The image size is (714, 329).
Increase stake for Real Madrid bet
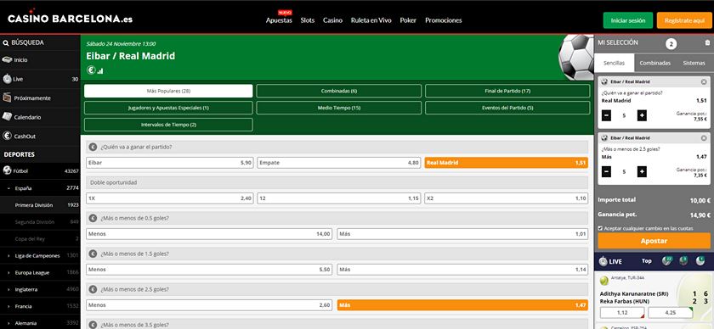pos(642,115)
